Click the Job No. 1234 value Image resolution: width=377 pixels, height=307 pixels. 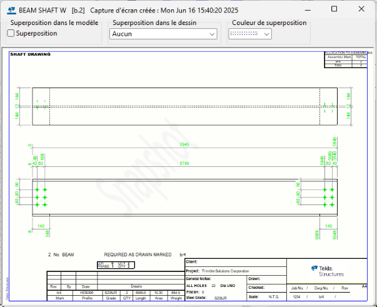click(297, 297)
